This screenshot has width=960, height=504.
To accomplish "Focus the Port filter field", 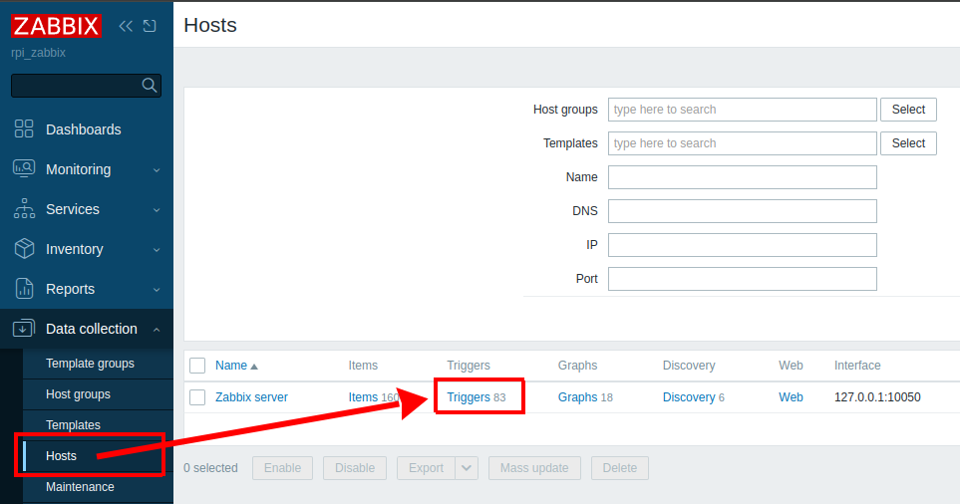I will pyautogui.click(x=743, y=279).
